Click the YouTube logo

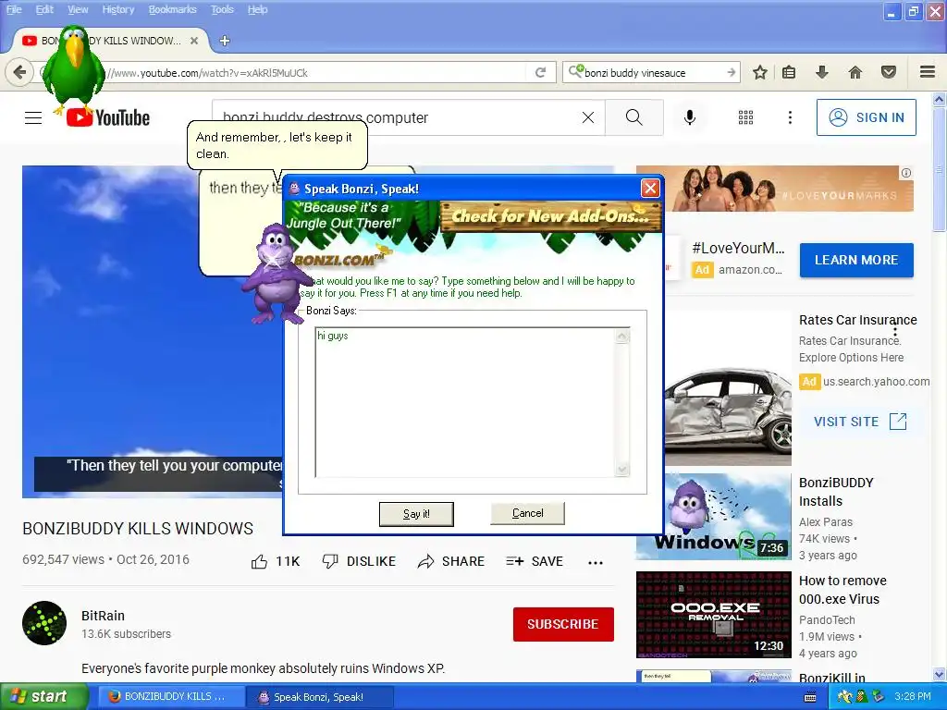pyautogui.click(x=108, y=117)
